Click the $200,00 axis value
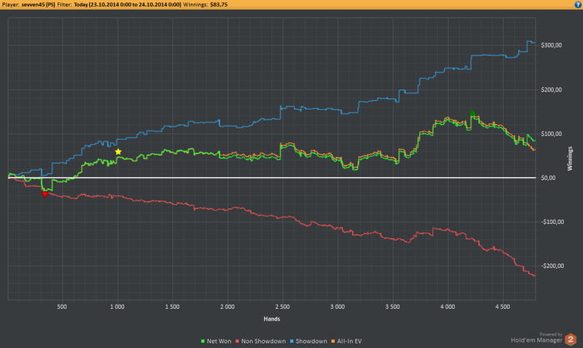Viewport: 583px width, 348px height. tap(551, 90)
